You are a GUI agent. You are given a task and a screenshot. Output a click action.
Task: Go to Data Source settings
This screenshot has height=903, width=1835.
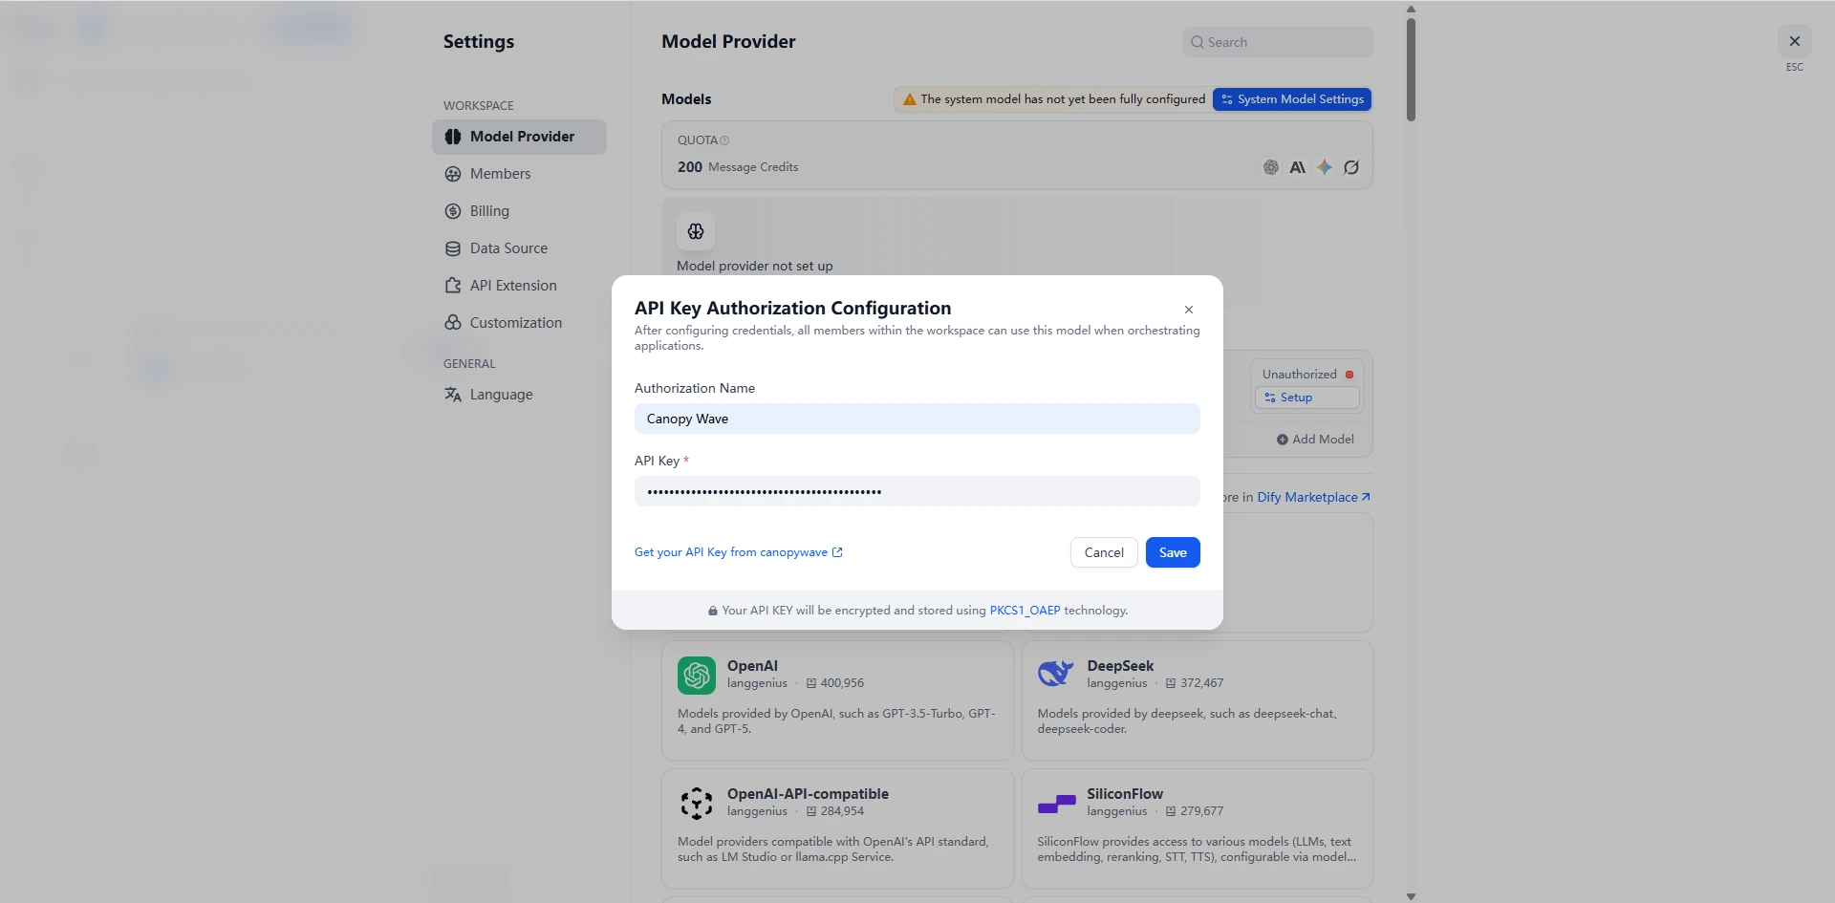pyautogui.click(x=507, y=248)
